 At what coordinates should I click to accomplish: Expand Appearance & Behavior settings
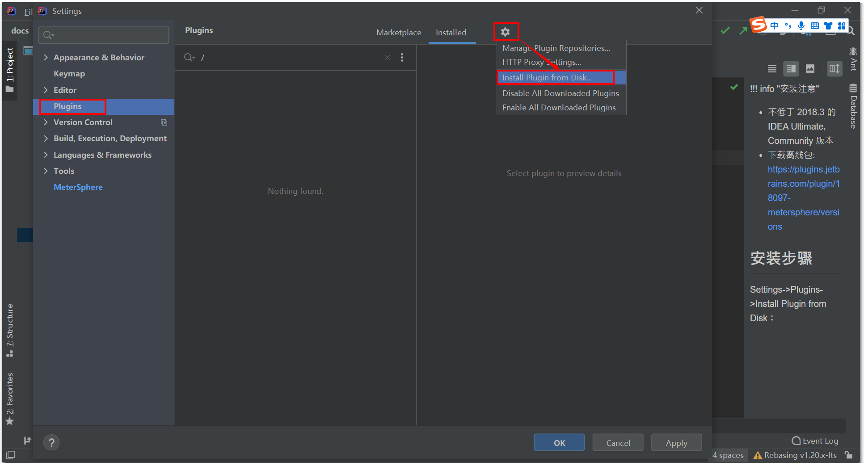46,57
